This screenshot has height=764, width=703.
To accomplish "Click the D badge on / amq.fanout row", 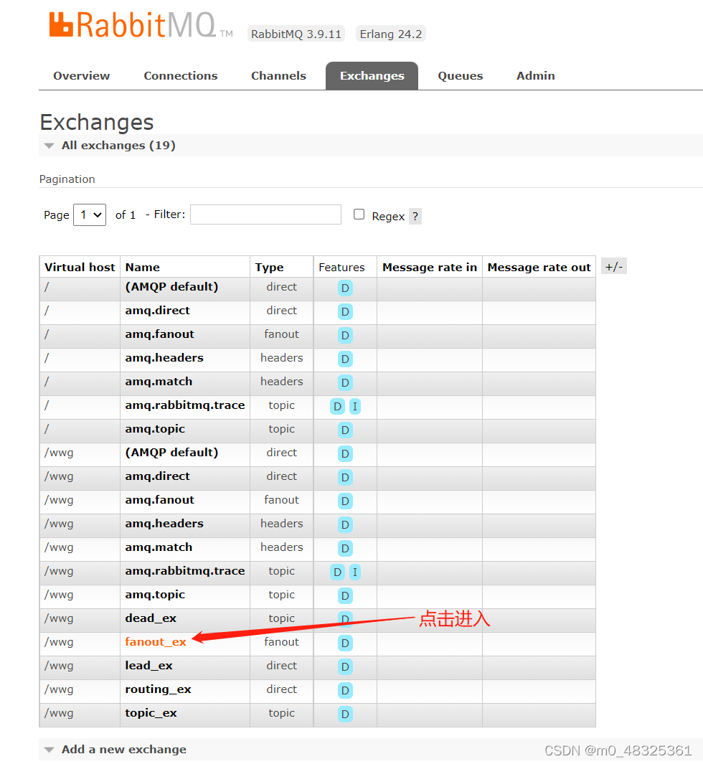I will [x=345, y=335].
